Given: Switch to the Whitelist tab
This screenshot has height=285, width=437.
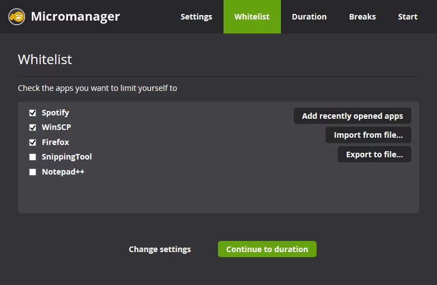Looking at the screenshot, I should [x=252, y=17].
